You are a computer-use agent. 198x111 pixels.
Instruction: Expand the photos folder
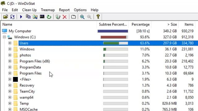point(10,55)
